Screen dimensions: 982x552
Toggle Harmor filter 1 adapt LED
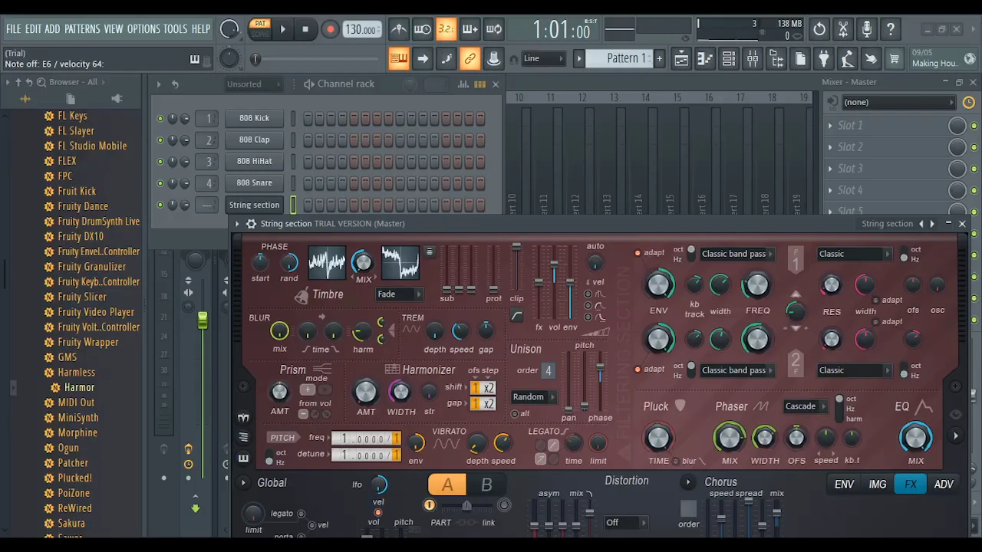tap(638, 253)
